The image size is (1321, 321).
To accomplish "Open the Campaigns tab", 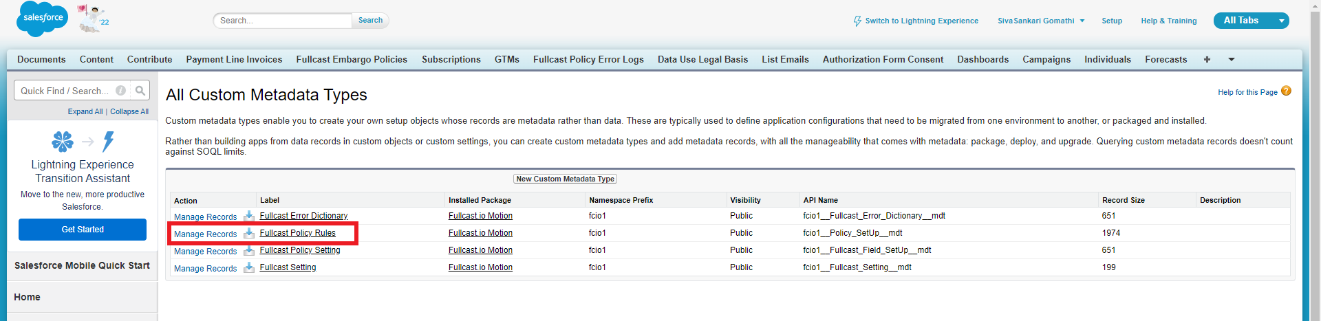I will point(1046,59).
